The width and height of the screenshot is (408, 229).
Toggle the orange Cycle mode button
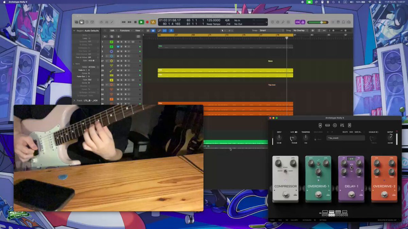click(x=153, y=22)
